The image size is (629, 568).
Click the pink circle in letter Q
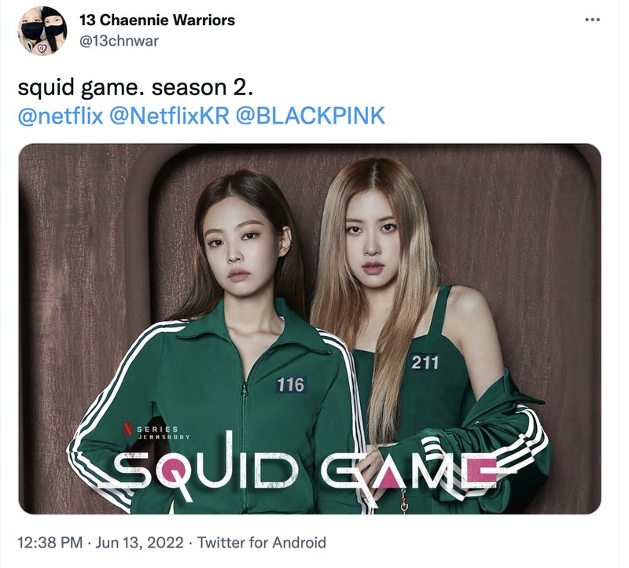172,469
